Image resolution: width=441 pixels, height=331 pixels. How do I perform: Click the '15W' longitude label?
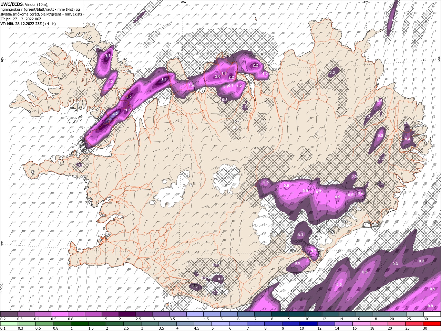click(x=365, y=2)
